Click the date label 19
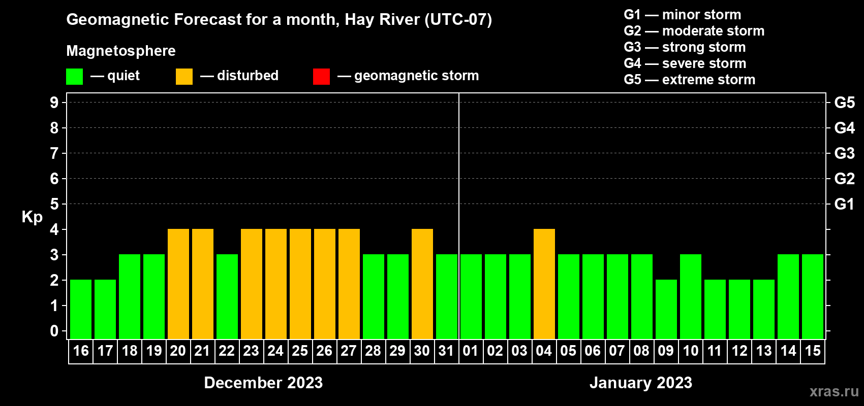This screenshot has width=864, height=406. [x=154, y=351]
